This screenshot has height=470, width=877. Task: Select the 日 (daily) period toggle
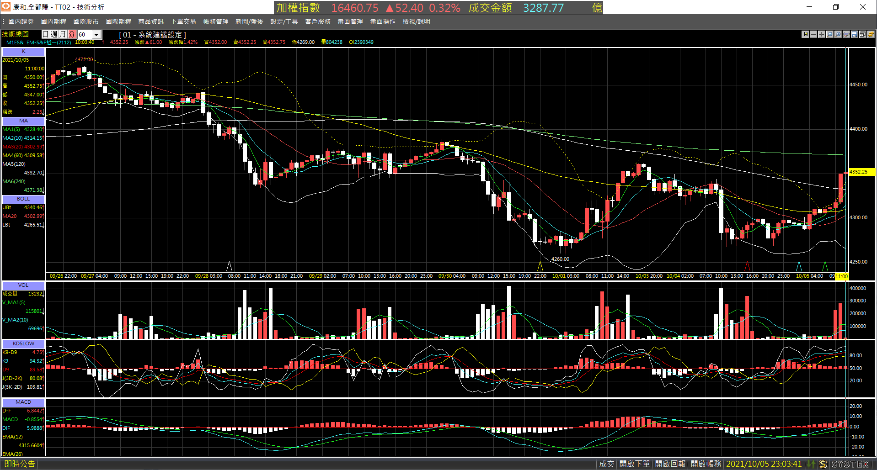point(45,34)
